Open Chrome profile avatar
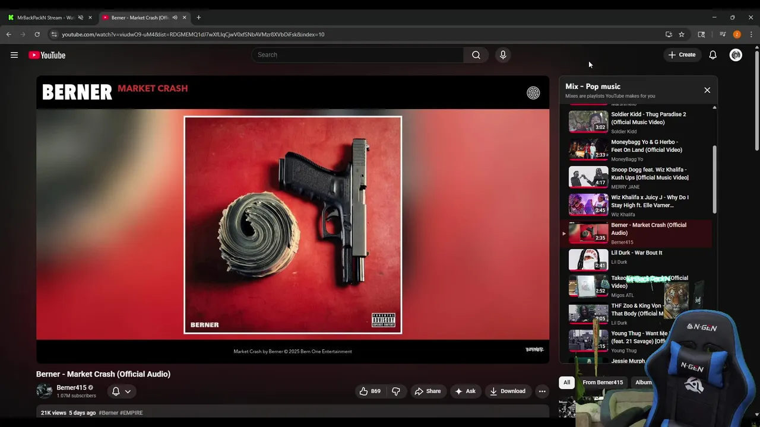The image size is (760, 427). point(737,34)
